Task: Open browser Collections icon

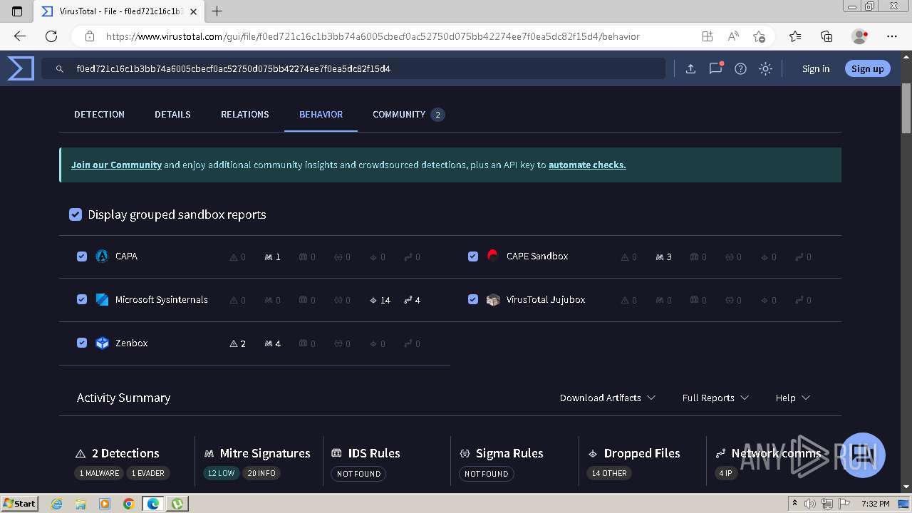Action: click(826, 36)
